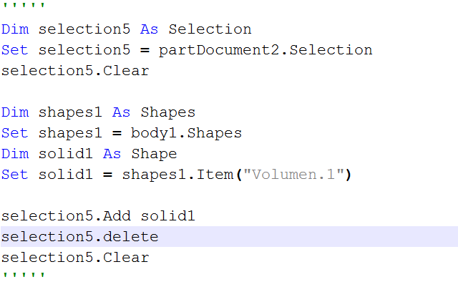
Task: Click the equals sign after shapes1
Action: click(x=117, y=134)
